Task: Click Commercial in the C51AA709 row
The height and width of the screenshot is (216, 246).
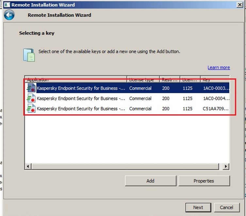Action: click(x=140, y=108)
